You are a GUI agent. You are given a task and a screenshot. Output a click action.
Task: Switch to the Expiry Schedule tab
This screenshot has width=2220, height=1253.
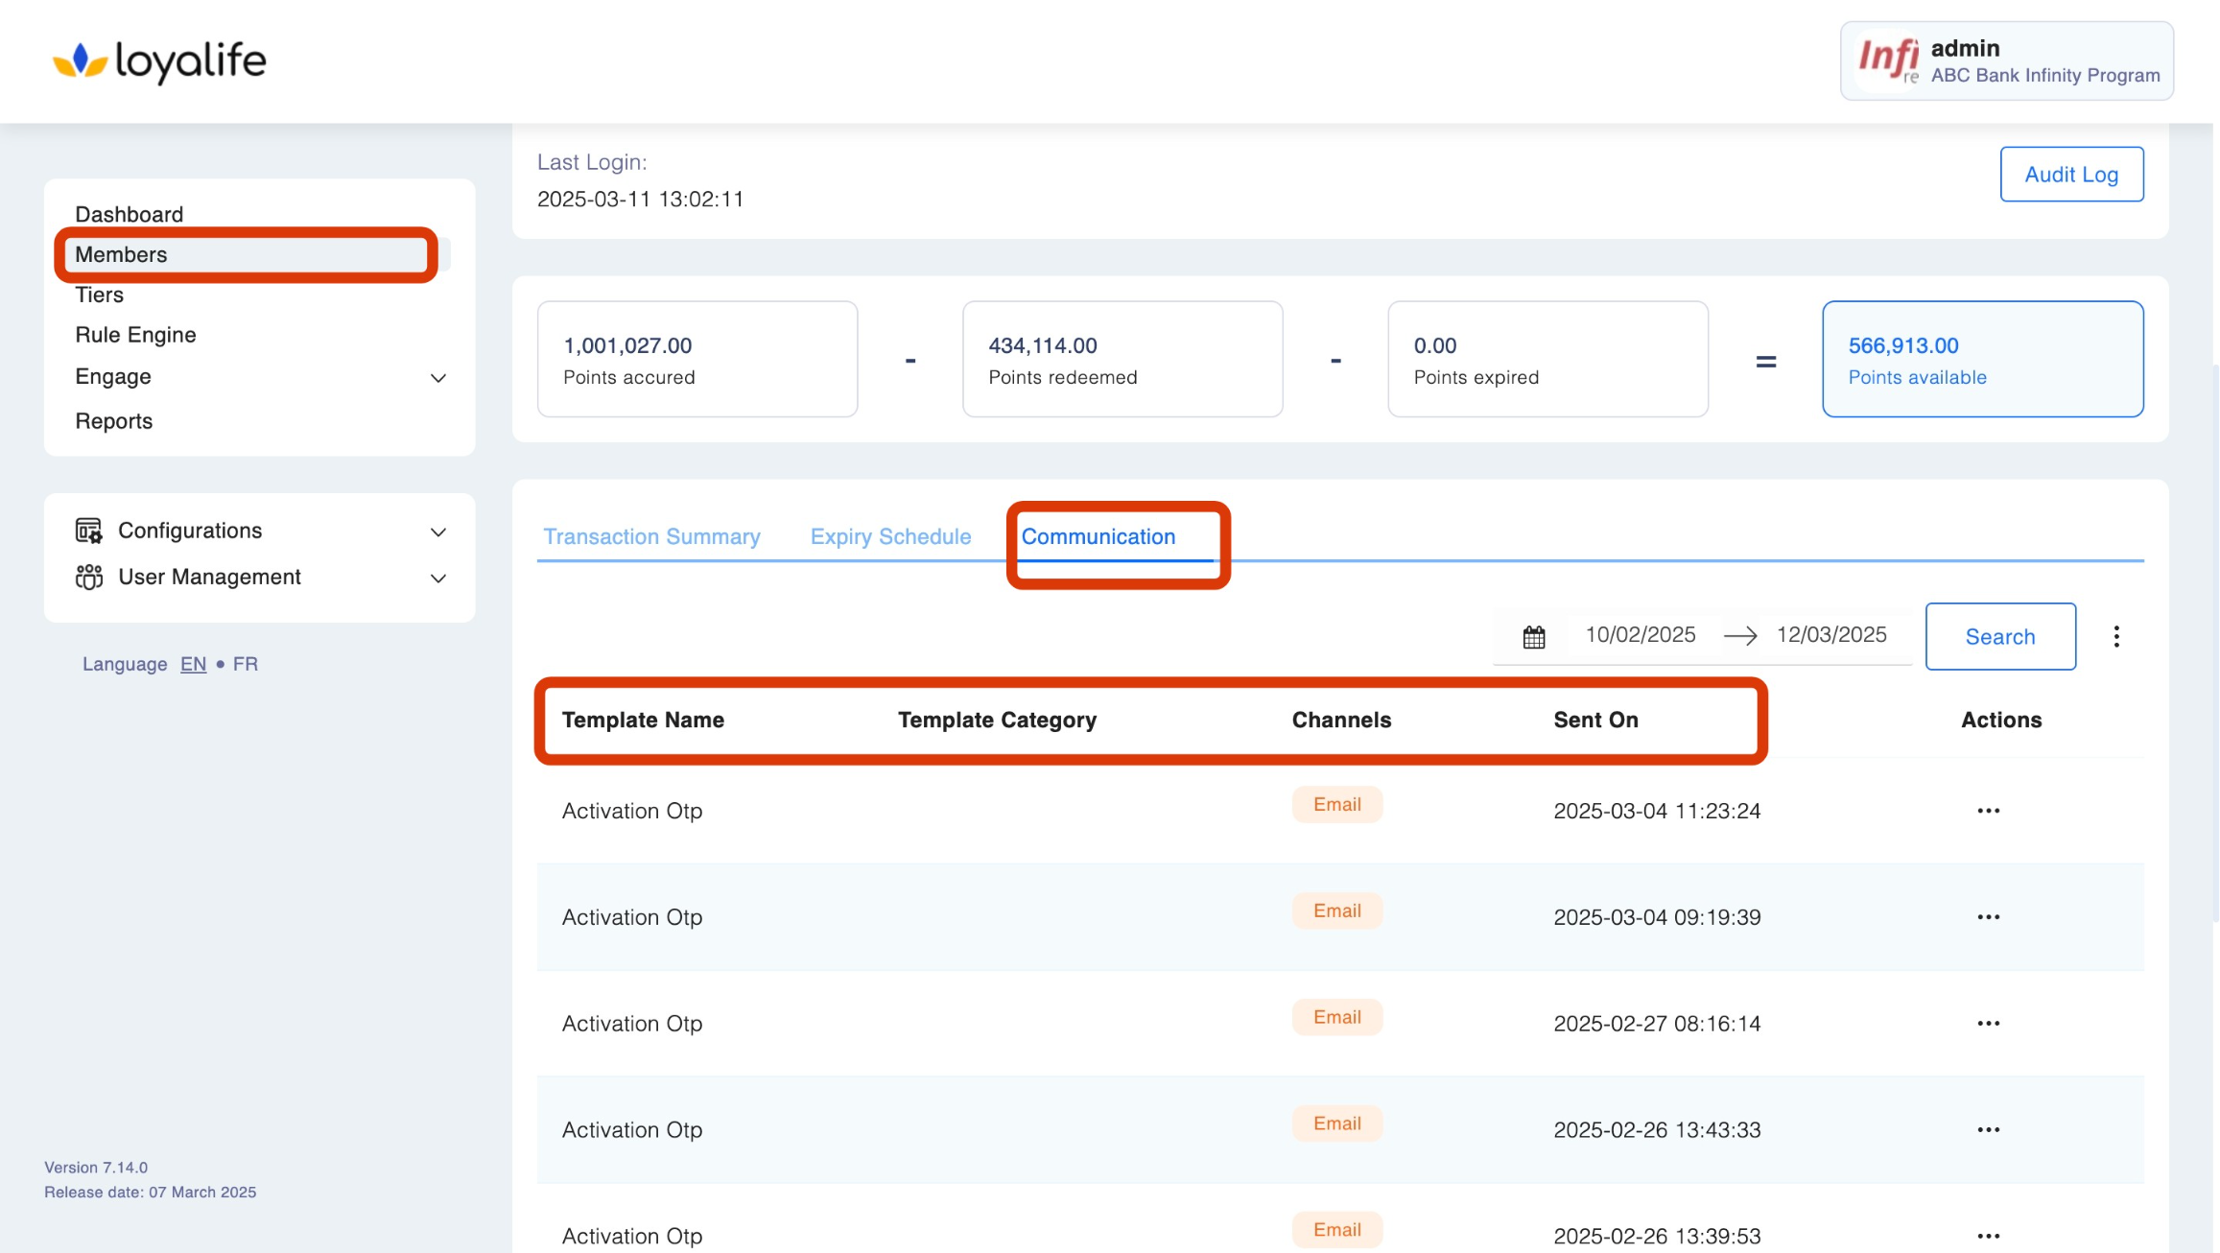tap(890, 536)
